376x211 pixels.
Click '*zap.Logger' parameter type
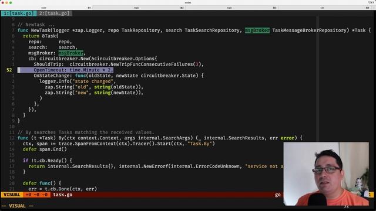coord(88,30)
